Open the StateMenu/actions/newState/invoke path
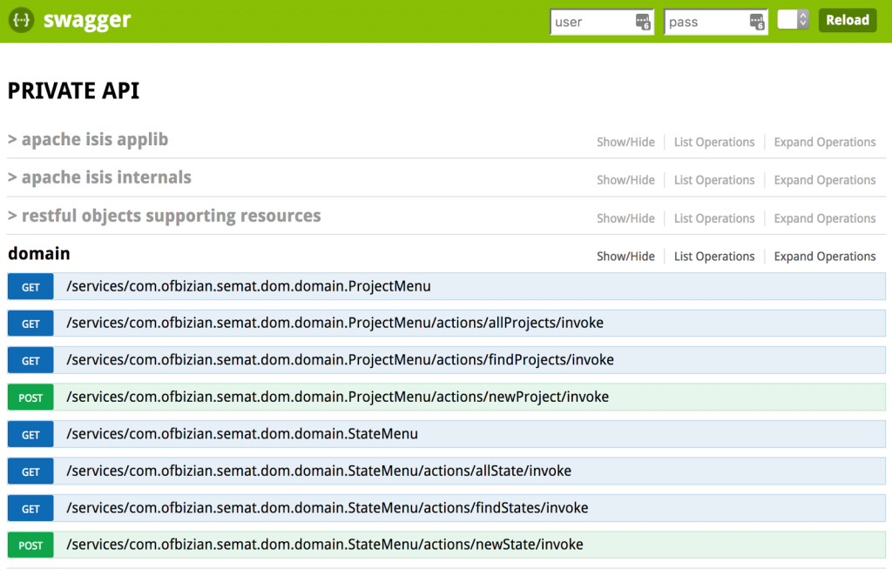Image resolution: width=892 pixels, height=575 pixels. click(x=325, y=545)
